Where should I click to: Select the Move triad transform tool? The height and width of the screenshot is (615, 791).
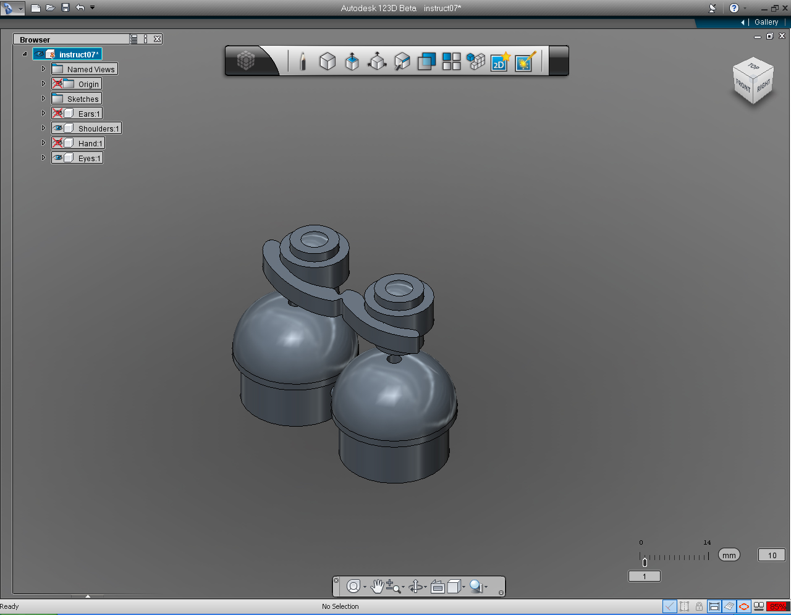tap(377, 61)
